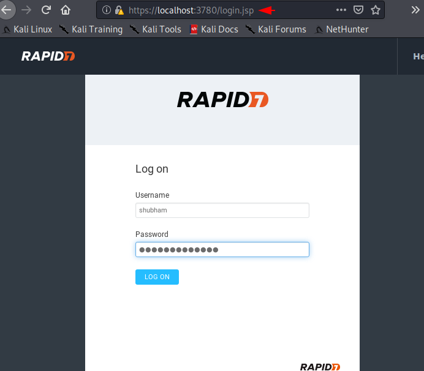Open the page actions three-dot menu

341,10
